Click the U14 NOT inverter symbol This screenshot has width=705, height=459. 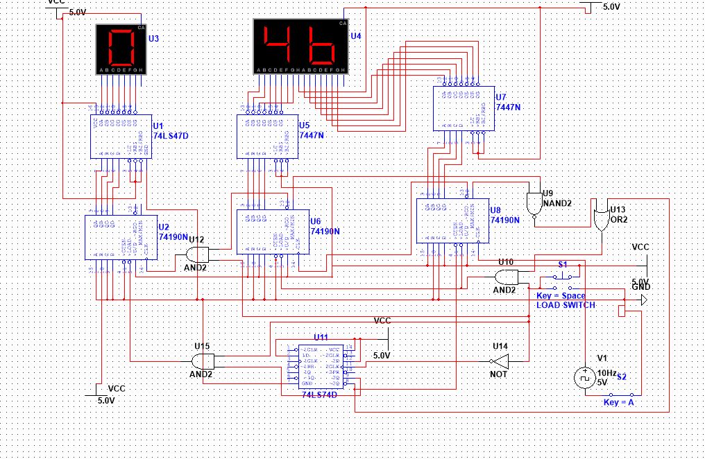click(500, 361)
